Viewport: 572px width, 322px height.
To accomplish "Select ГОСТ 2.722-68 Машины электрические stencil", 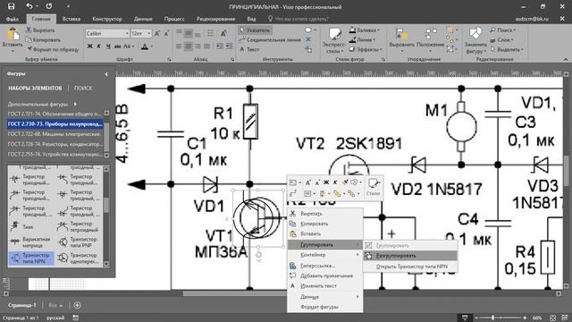I will [55, 134].
